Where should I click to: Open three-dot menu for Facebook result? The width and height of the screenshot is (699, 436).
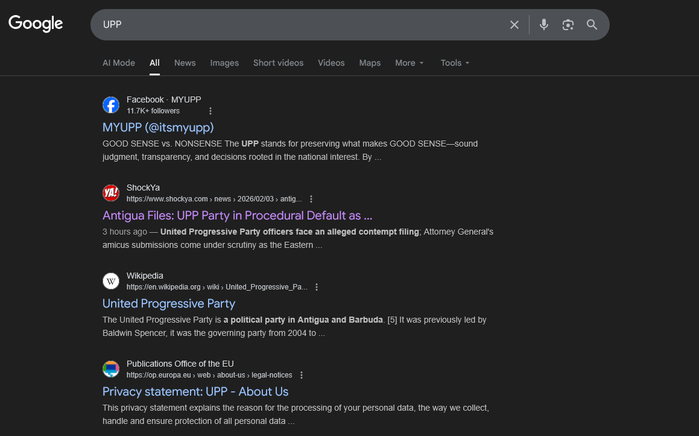210,111
